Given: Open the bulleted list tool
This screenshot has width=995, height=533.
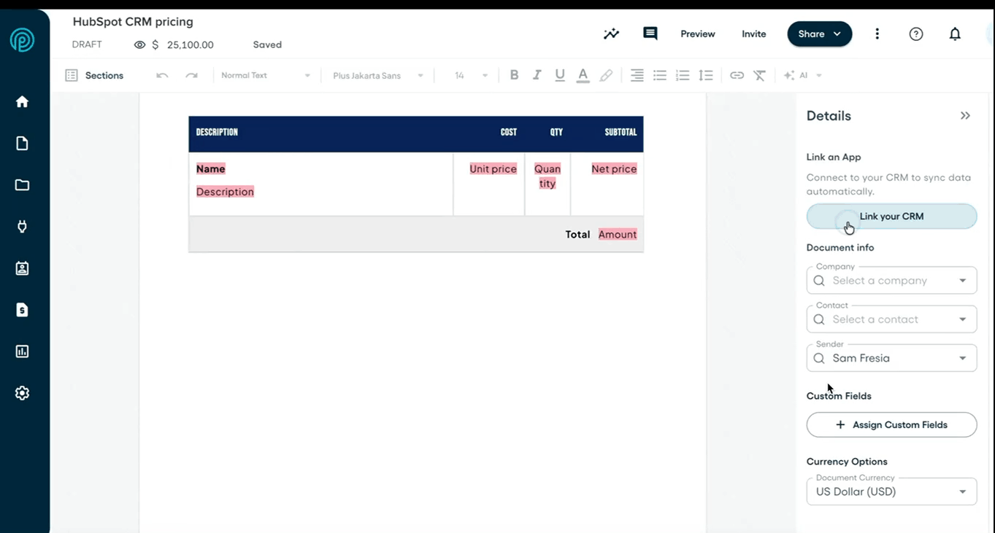Looking at the screenshot, I should point(660,75).
